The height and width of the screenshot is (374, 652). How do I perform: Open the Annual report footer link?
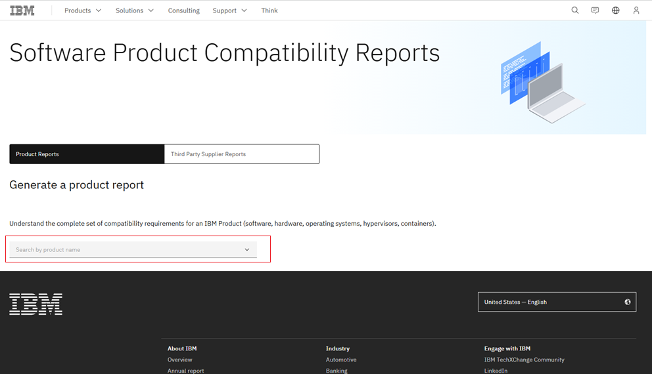(x=185, y=371)
